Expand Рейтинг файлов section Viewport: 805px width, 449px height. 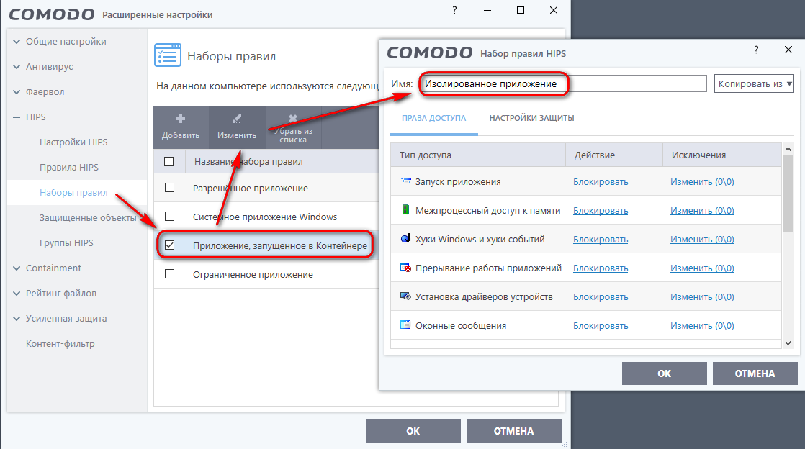pyautogui.click(x=17, y=293)
